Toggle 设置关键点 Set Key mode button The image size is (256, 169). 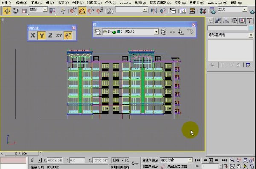(x=150, y=166)
